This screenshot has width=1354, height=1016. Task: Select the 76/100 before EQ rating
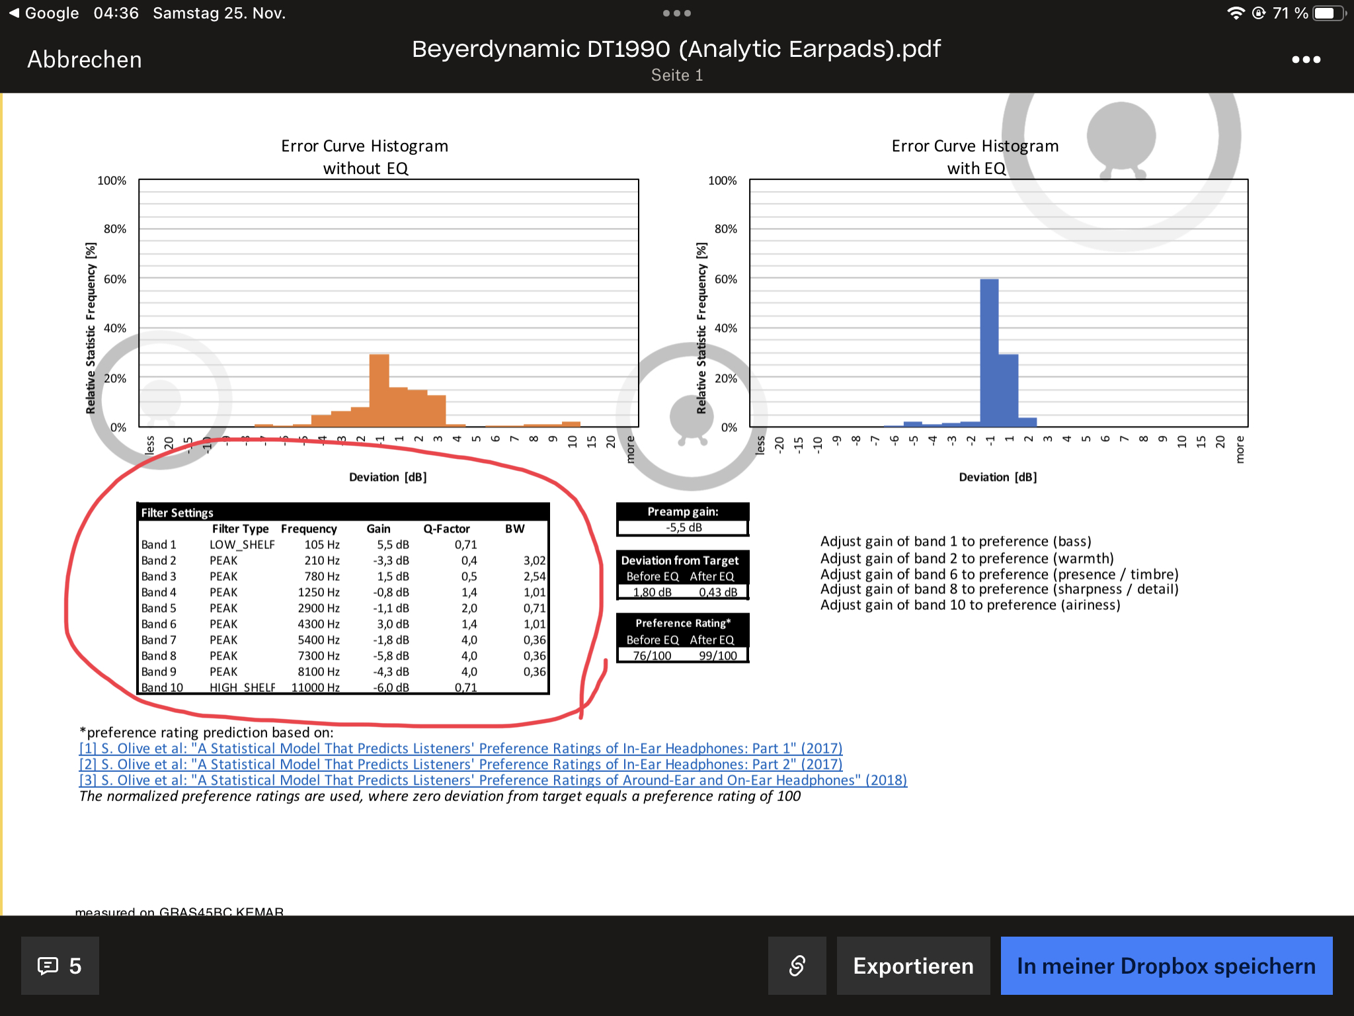[x=652, y=656]
